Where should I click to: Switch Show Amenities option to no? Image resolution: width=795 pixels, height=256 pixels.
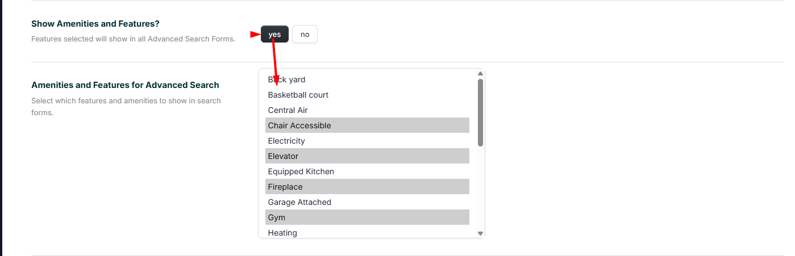pos(305,35)
